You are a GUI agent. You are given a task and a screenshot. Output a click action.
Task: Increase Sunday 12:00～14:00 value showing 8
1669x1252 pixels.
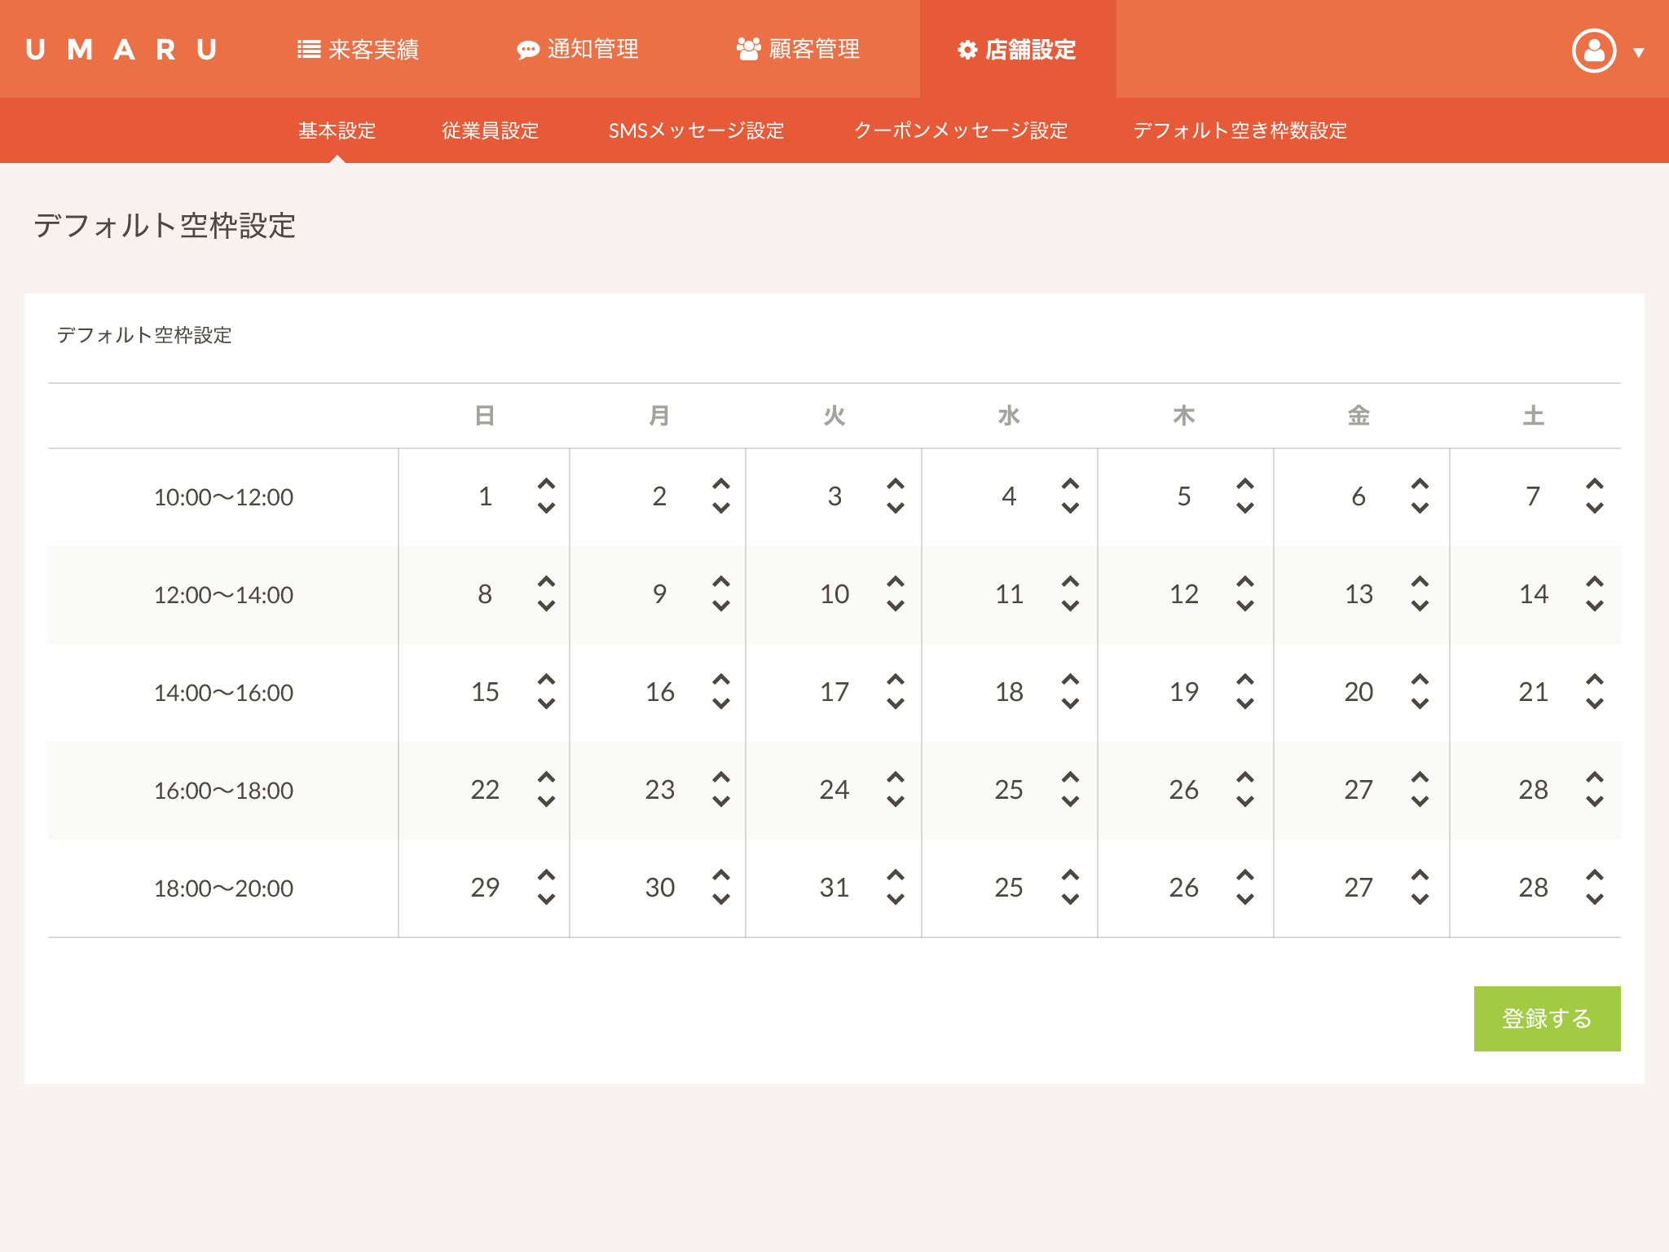546,582
